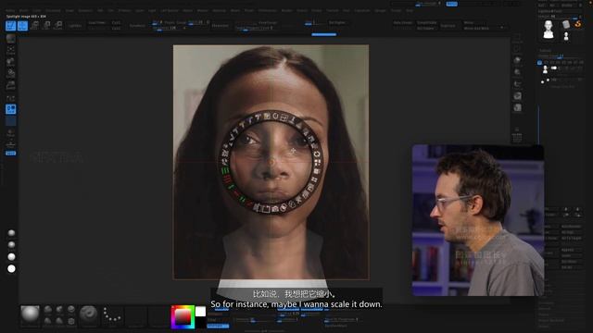Toggle the blue Edit mode button
The height and width of the screenshot is (333, 593).
(10, 26)
